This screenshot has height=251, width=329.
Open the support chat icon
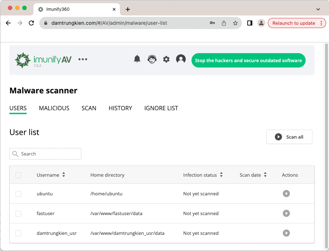(x=152, y=59)
